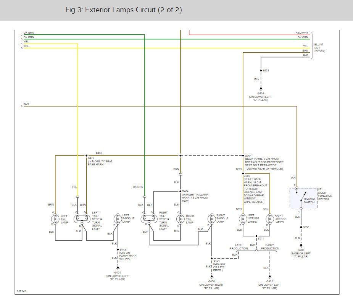Click the S484 splice dot
Image resolution: width=353 pixels, height=301 pixels.
(181, 191)
